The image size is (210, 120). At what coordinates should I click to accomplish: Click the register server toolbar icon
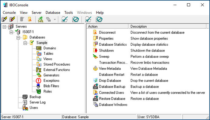pyautogui.click(x=4, y=19)
